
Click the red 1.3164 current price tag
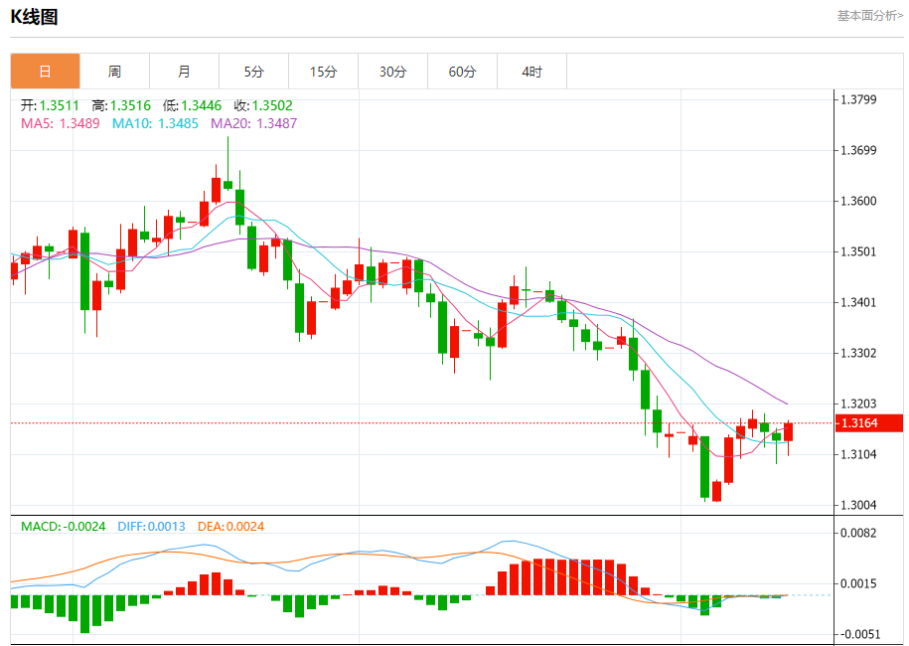click(869, 423)
